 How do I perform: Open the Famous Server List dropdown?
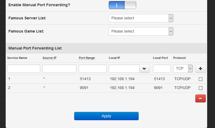(x=141, y=18)
